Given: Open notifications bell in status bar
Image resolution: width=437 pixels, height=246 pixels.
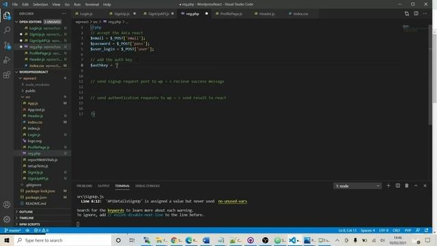Looking at the screenshot, I should (426, 230).
